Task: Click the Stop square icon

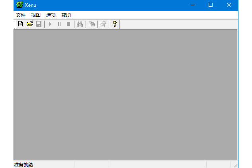Action: pyautogui.click(x=68, y=24)
